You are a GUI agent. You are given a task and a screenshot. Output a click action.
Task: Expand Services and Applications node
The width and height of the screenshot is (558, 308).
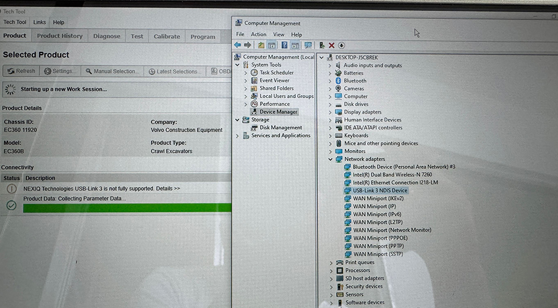(x=237, y=136)
